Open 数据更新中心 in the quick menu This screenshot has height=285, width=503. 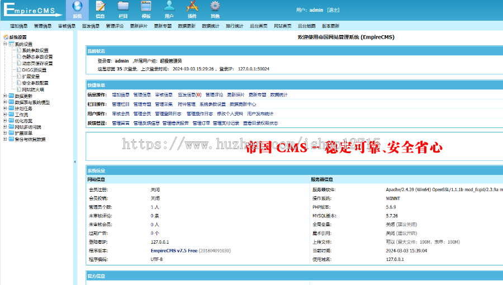[243, 104]
